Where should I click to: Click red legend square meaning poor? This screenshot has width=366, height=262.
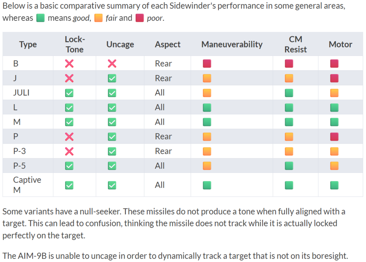point(139,18)
